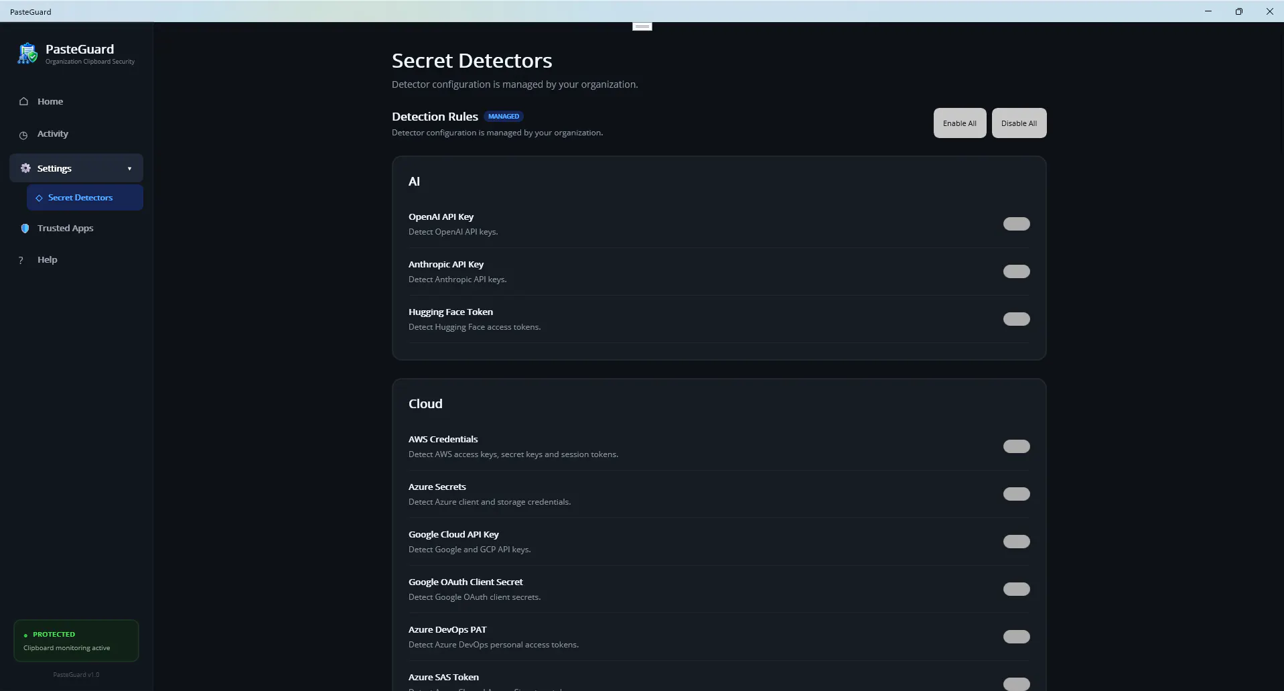Toggle the Google OAuth Client Secret detector
This screenshot has height=691, width=1284.
click(x=1016, y=589)
